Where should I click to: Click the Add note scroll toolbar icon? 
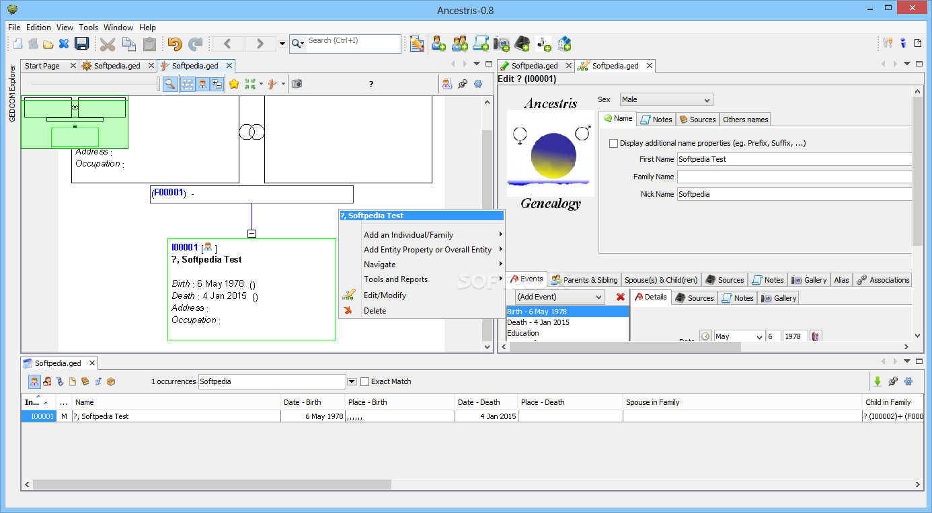click(481, 44)
